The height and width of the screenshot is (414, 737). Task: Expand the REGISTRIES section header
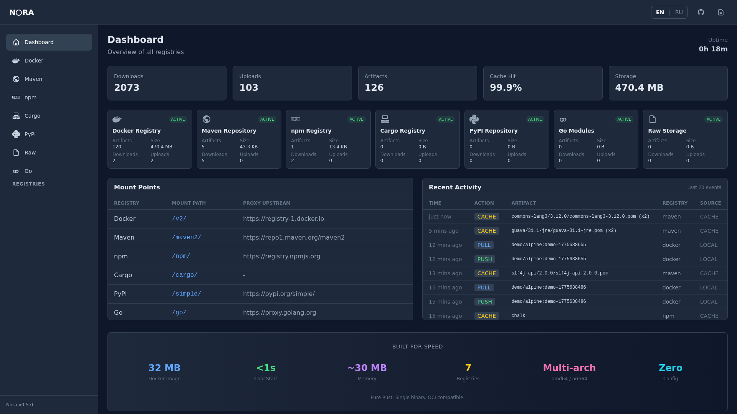(28, 184)
